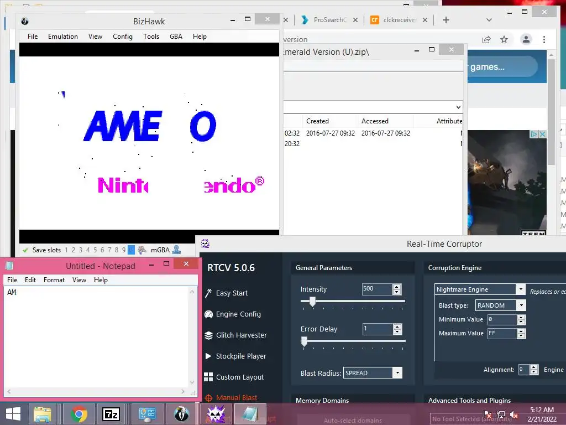Click the volume icon in system tray
The width and height of the screenshot is (566, 425).
coord(514,414)
